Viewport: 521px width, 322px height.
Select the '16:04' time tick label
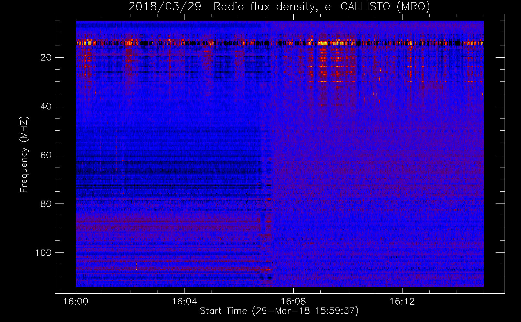click(184, 302)
